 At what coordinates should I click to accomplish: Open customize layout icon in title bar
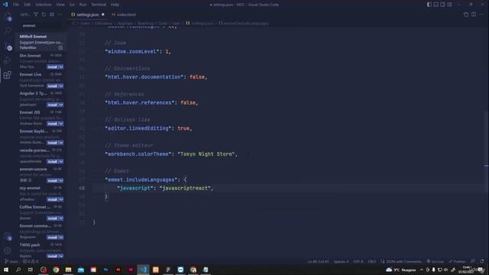[450, 5]
